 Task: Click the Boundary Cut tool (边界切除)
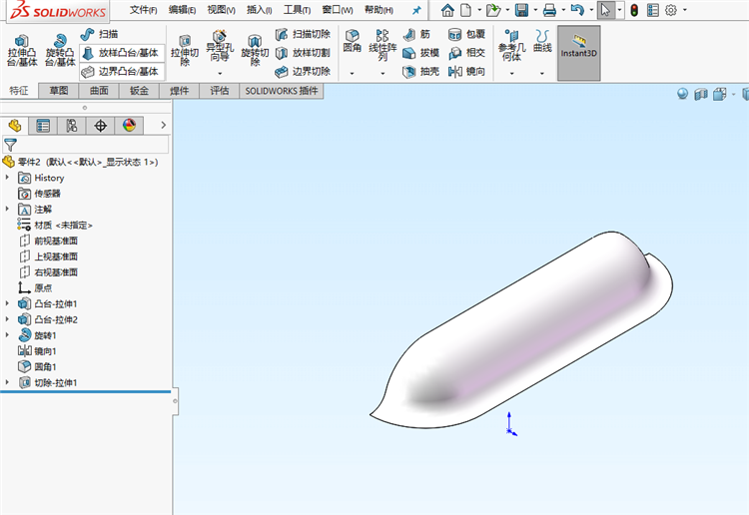pos(303,72)
